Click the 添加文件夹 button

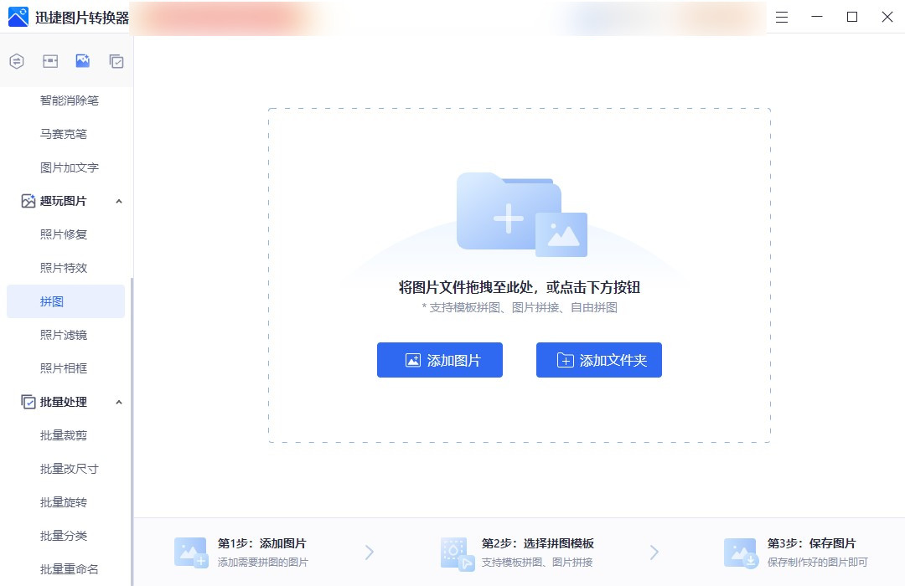[598, 360]
